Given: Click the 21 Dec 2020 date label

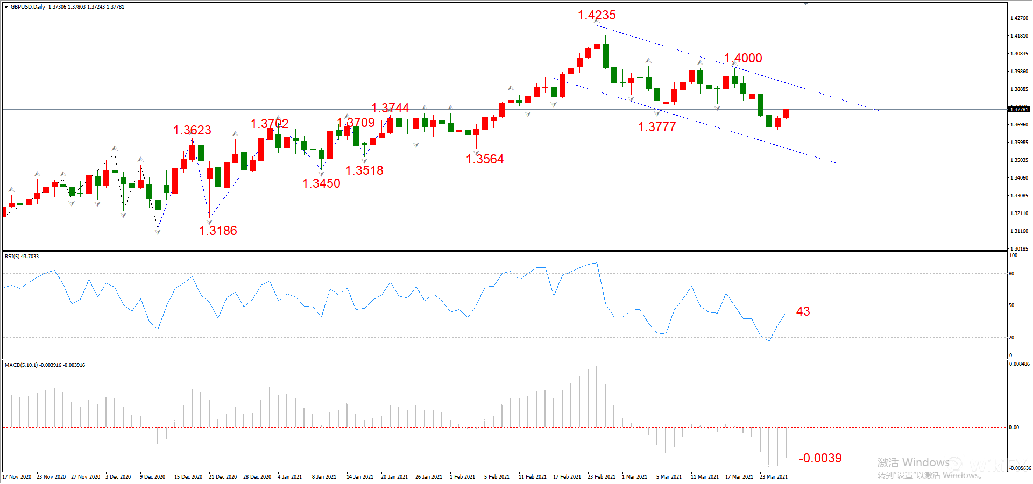Looking at the screenshot, I should point(223,477).
